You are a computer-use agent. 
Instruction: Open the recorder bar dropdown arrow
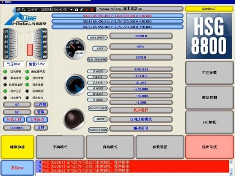click(71, 10)
